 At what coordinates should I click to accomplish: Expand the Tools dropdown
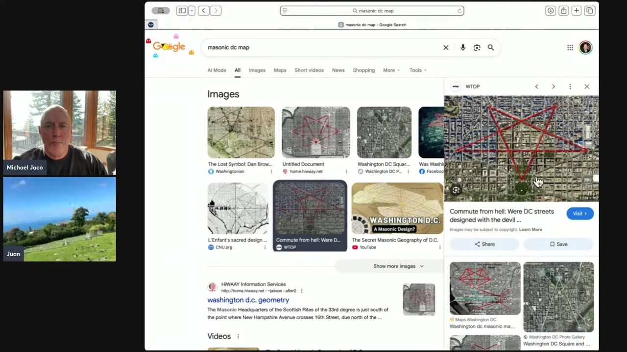pyautogui.click(x=418, y=70)
